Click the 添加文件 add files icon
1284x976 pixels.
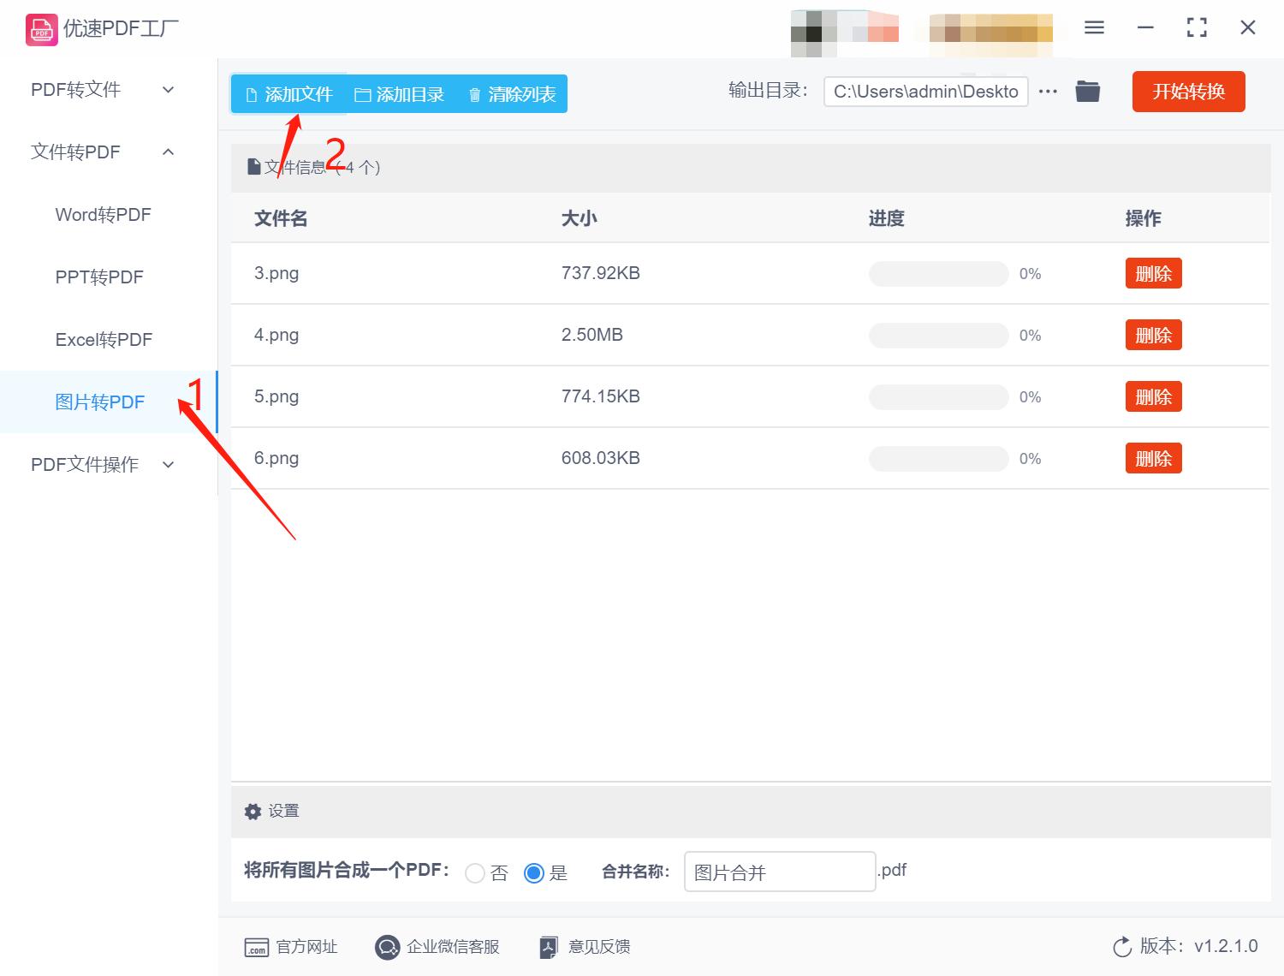(x=252, y=94)
